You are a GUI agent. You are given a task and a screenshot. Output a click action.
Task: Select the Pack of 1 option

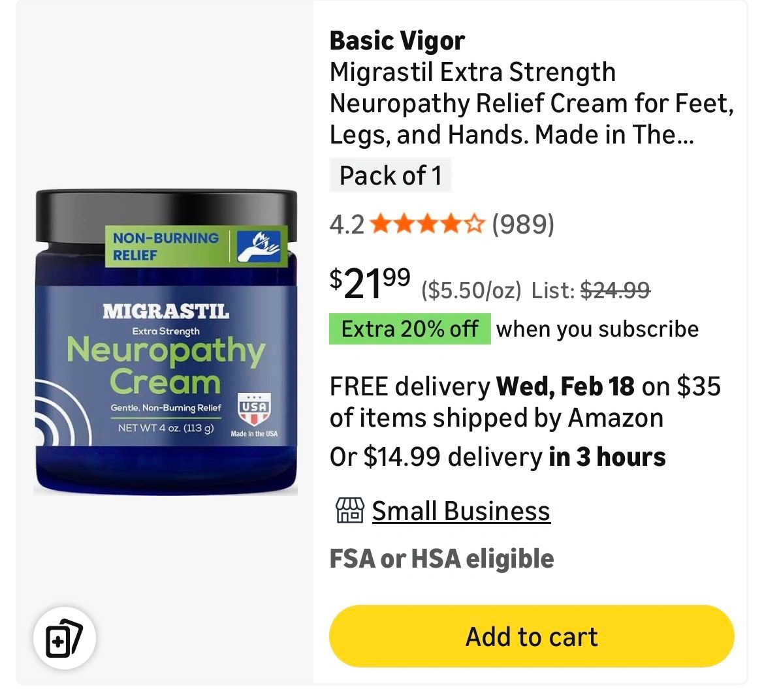coord(390,176)
